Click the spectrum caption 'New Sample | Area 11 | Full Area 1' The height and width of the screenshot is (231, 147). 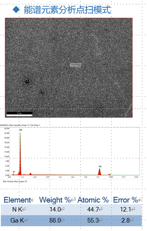coord(25,125)
